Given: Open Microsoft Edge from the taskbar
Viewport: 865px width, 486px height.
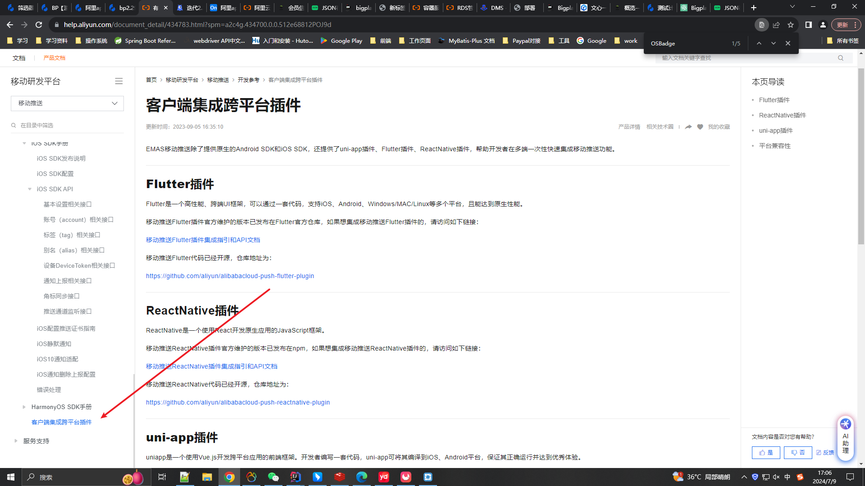Looking at the screenshot, I should point(362,477).
